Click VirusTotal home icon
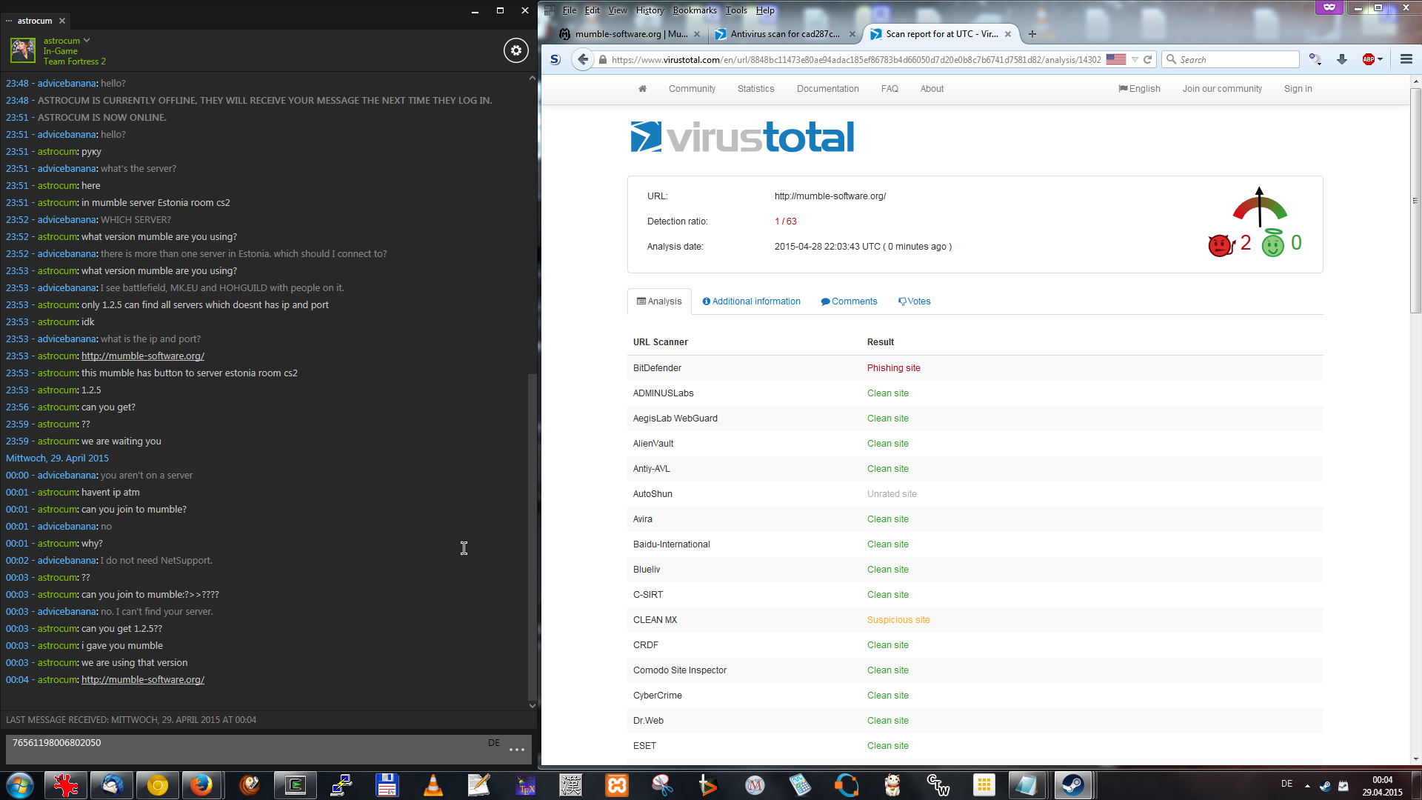 642,89
